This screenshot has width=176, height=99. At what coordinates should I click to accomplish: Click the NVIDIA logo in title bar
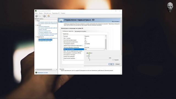click(x=36, y=11)
